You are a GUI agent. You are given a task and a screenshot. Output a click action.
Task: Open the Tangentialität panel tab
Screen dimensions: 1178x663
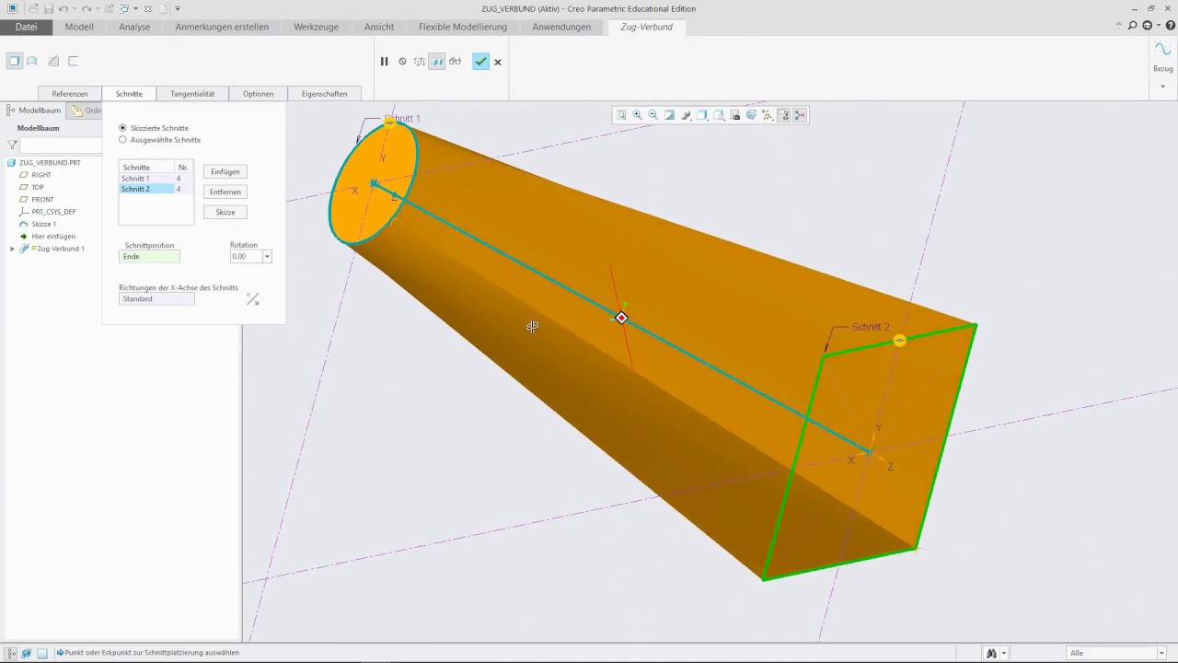pyautogui.click(x=192, y=94)
